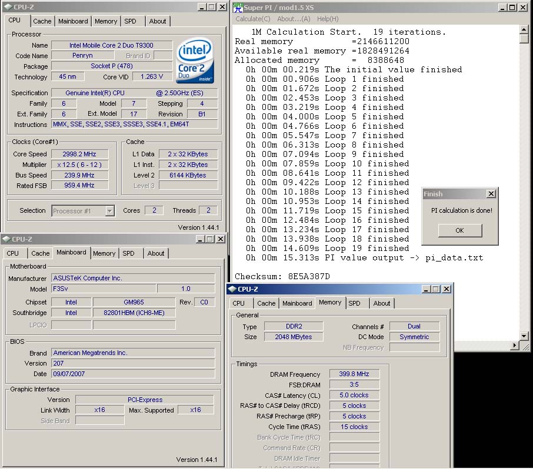This screenshot has width=533, height=469.
Task: Click the Instructions field MMX, SSE
Action: pyautogui.click(x=134, y=124)
